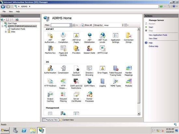The image size is (179, 134).
Task: Select Application Pools tree node
Action: tap(18, 29)
